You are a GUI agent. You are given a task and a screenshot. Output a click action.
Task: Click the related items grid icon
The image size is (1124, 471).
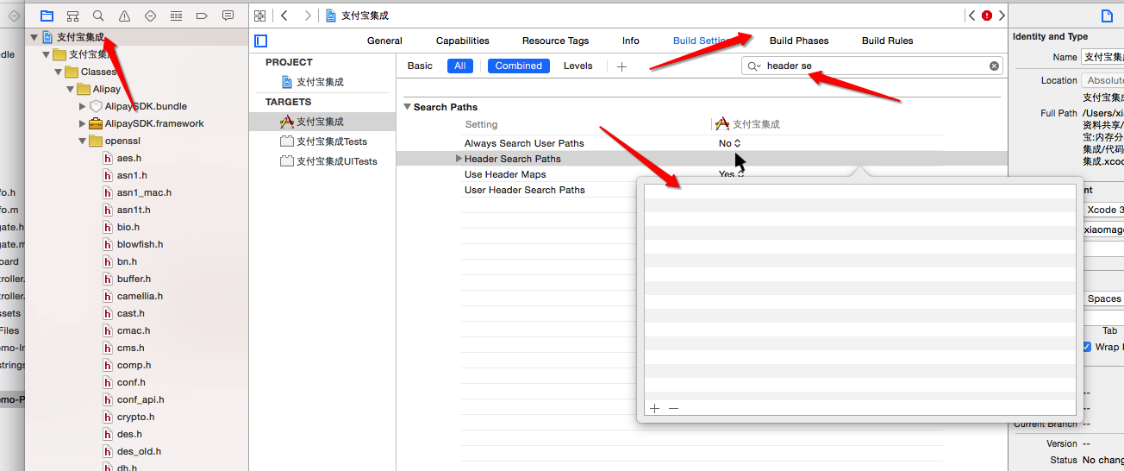point(260,16)
